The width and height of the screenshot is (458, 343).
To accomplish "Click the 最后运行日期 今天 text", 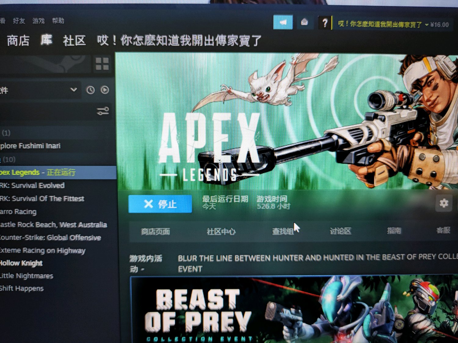I will pyautogui.click(x=225, y=203).
